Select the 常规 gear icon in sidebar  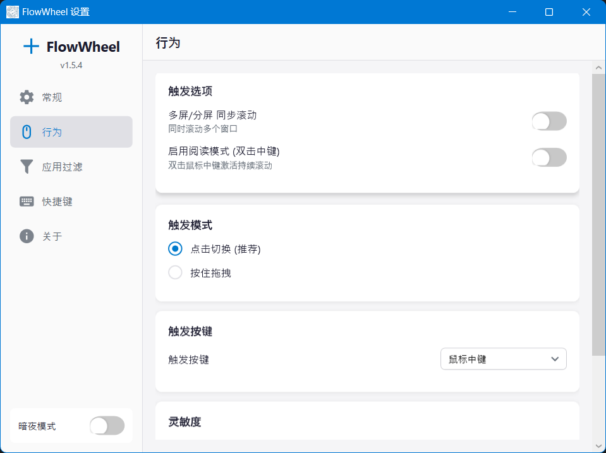tap(26, 97)
